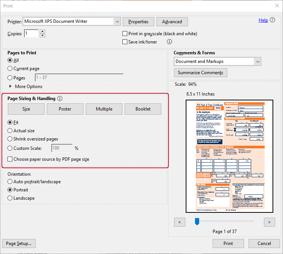Select the Landscape orientation option
283x254 pixels.
10,198
